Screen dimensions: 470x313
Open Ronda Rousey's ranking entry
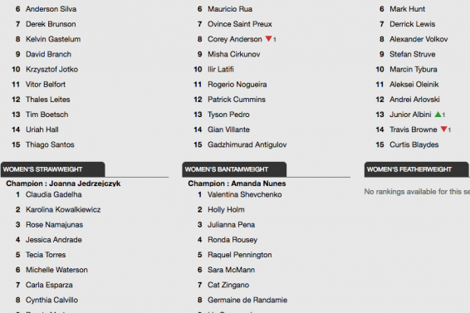[233, 240]
